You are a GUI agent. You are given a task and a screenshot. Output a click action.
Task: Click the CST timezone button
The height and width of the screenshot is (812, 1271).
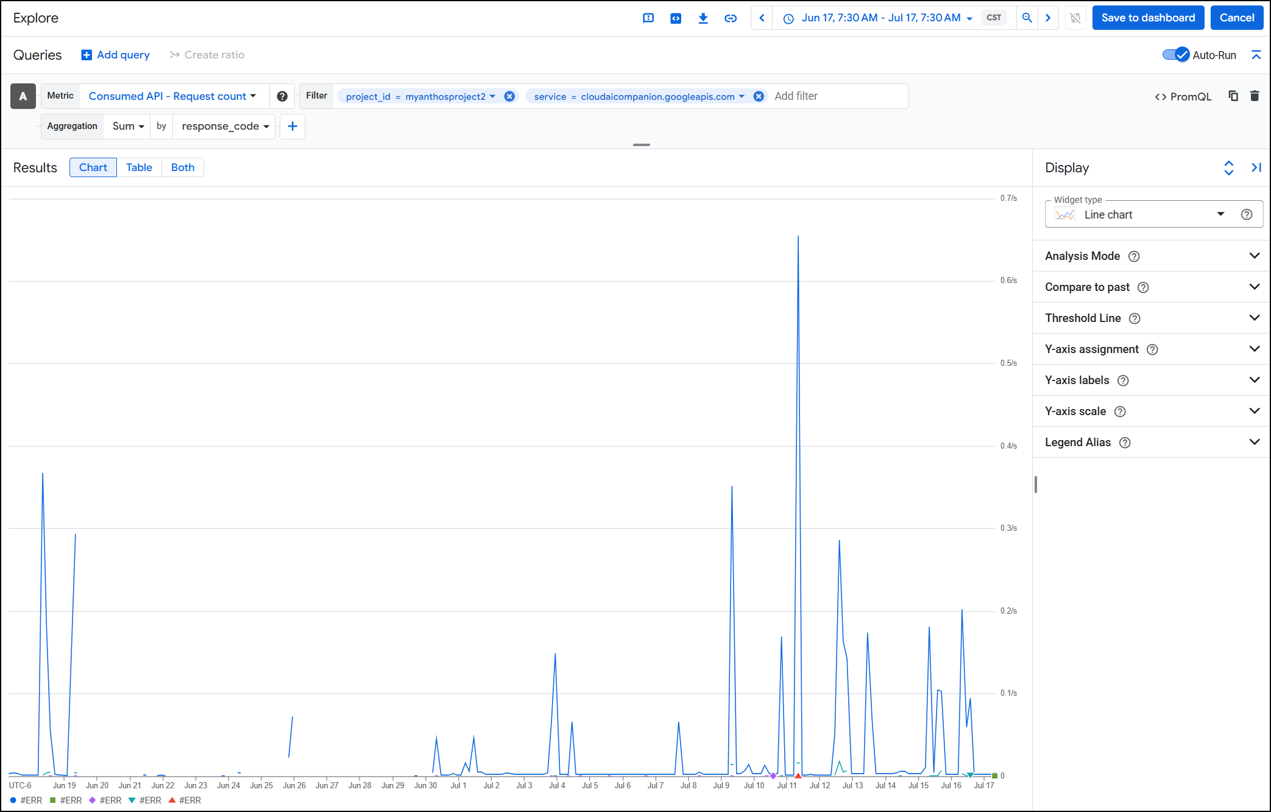coord(994,18)
